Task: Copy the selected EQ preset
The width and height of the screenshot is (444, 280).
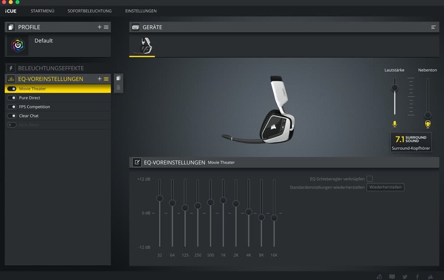Action: [x=119, y=78]
